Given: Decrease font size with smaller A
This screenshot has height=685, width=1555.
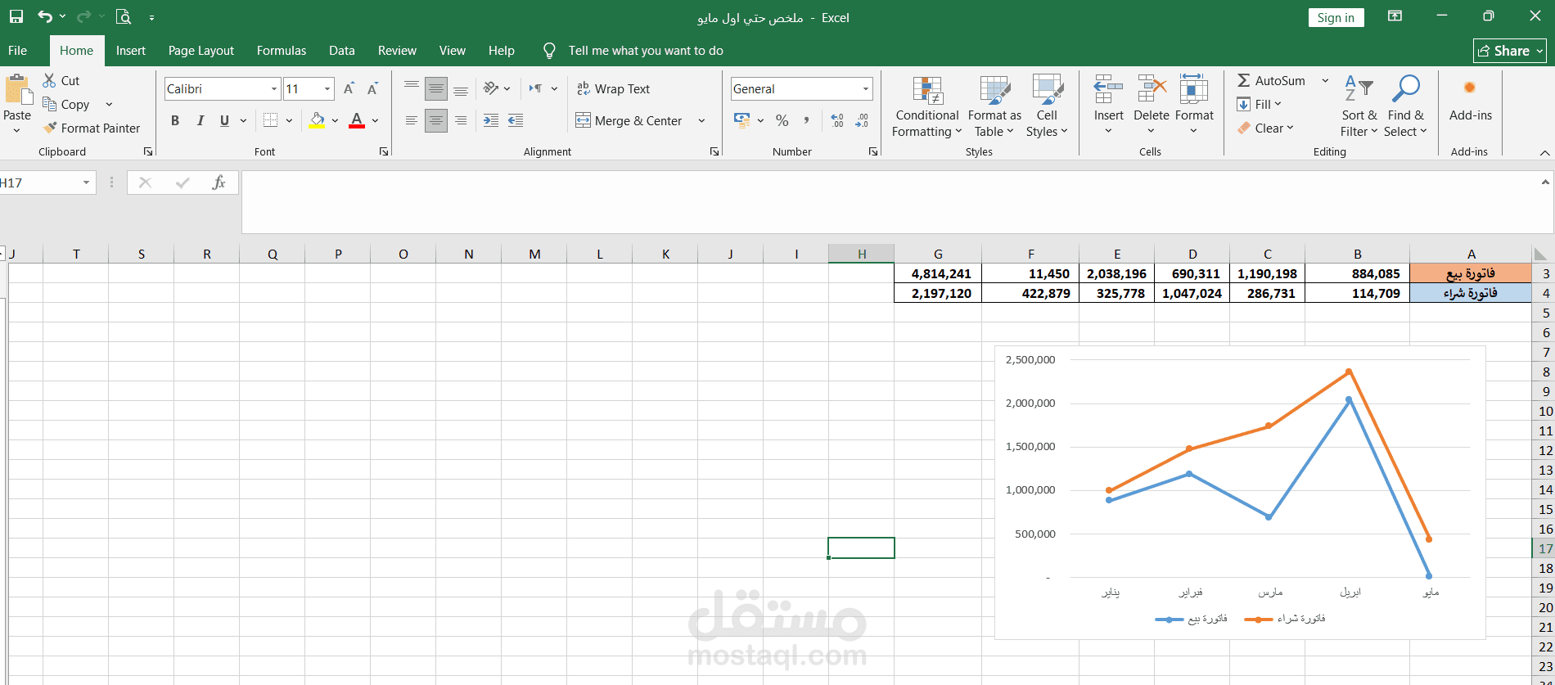Looking at the screenshot, I should (372, 88).
